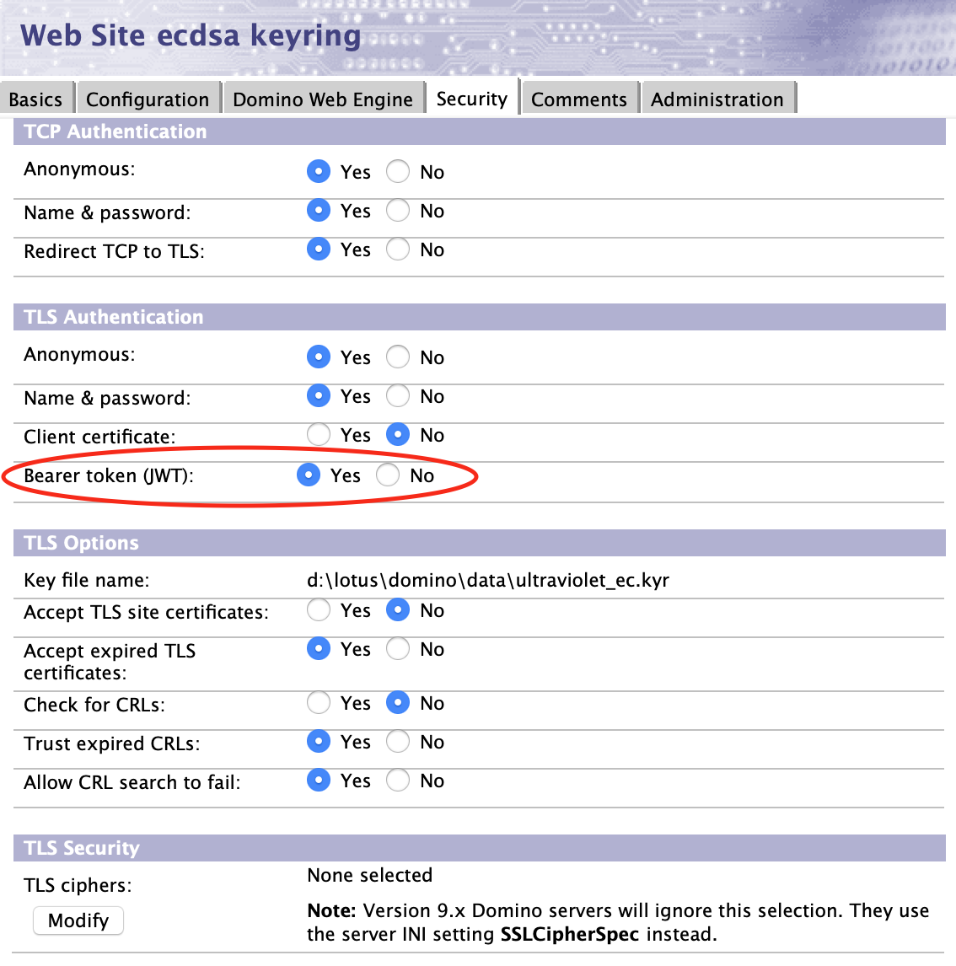Open the Domino Web Engine tab

pyautogui.click(x=324, y=99)
